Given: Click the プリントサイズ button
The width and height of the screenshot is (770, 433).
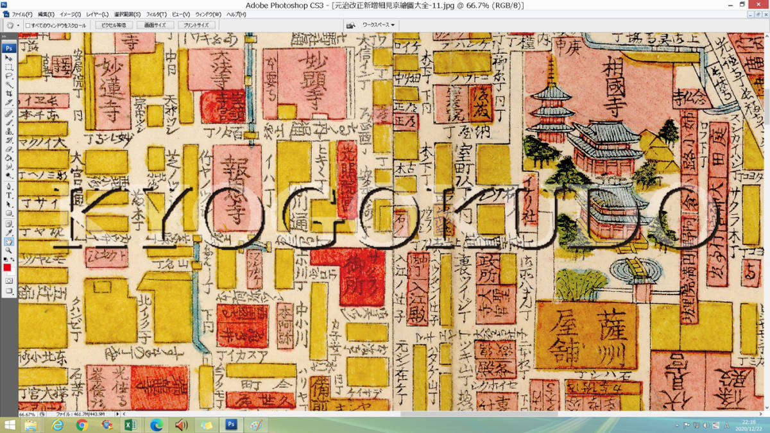Looking at the screenshot, I should pos(196,25).
